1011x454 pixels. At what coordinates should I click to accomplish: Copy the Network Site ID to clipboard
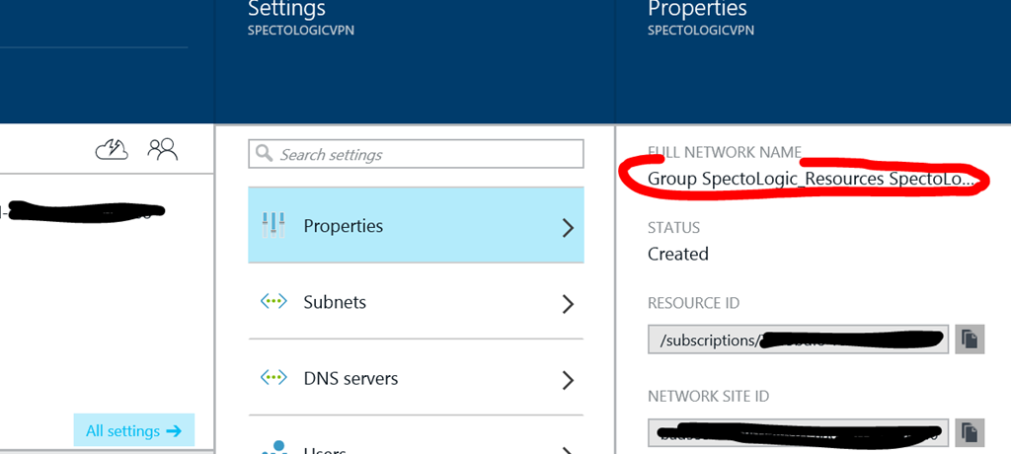pyautogui.click(x=970, y=432)
